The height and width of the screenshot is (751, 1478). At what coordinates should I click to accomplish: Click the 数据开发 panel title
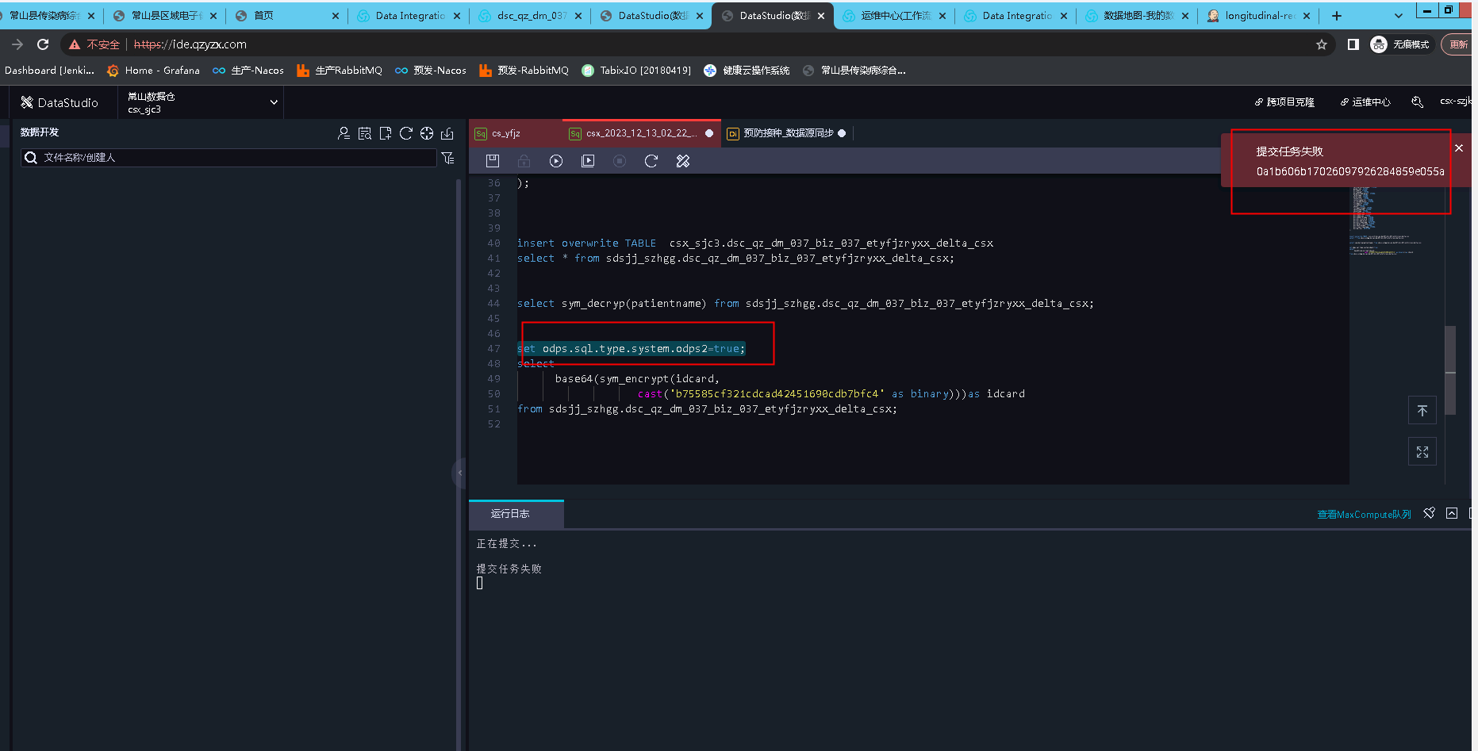click(40, 132)
